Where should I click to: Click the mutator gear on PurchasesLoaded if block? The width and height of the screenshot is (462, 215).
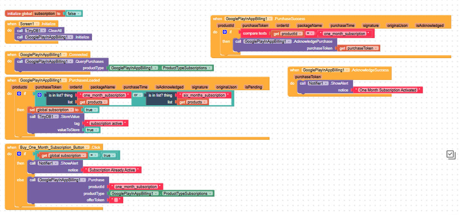point(19,94)
